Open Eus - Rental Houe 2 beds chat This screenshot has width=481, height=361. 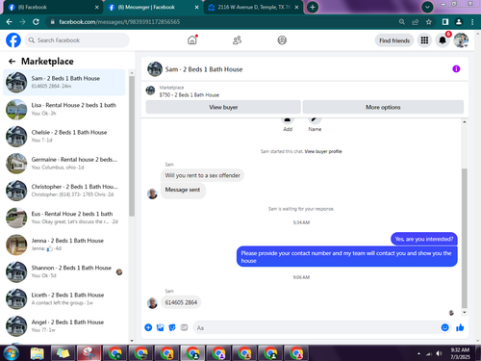[64, 218]
